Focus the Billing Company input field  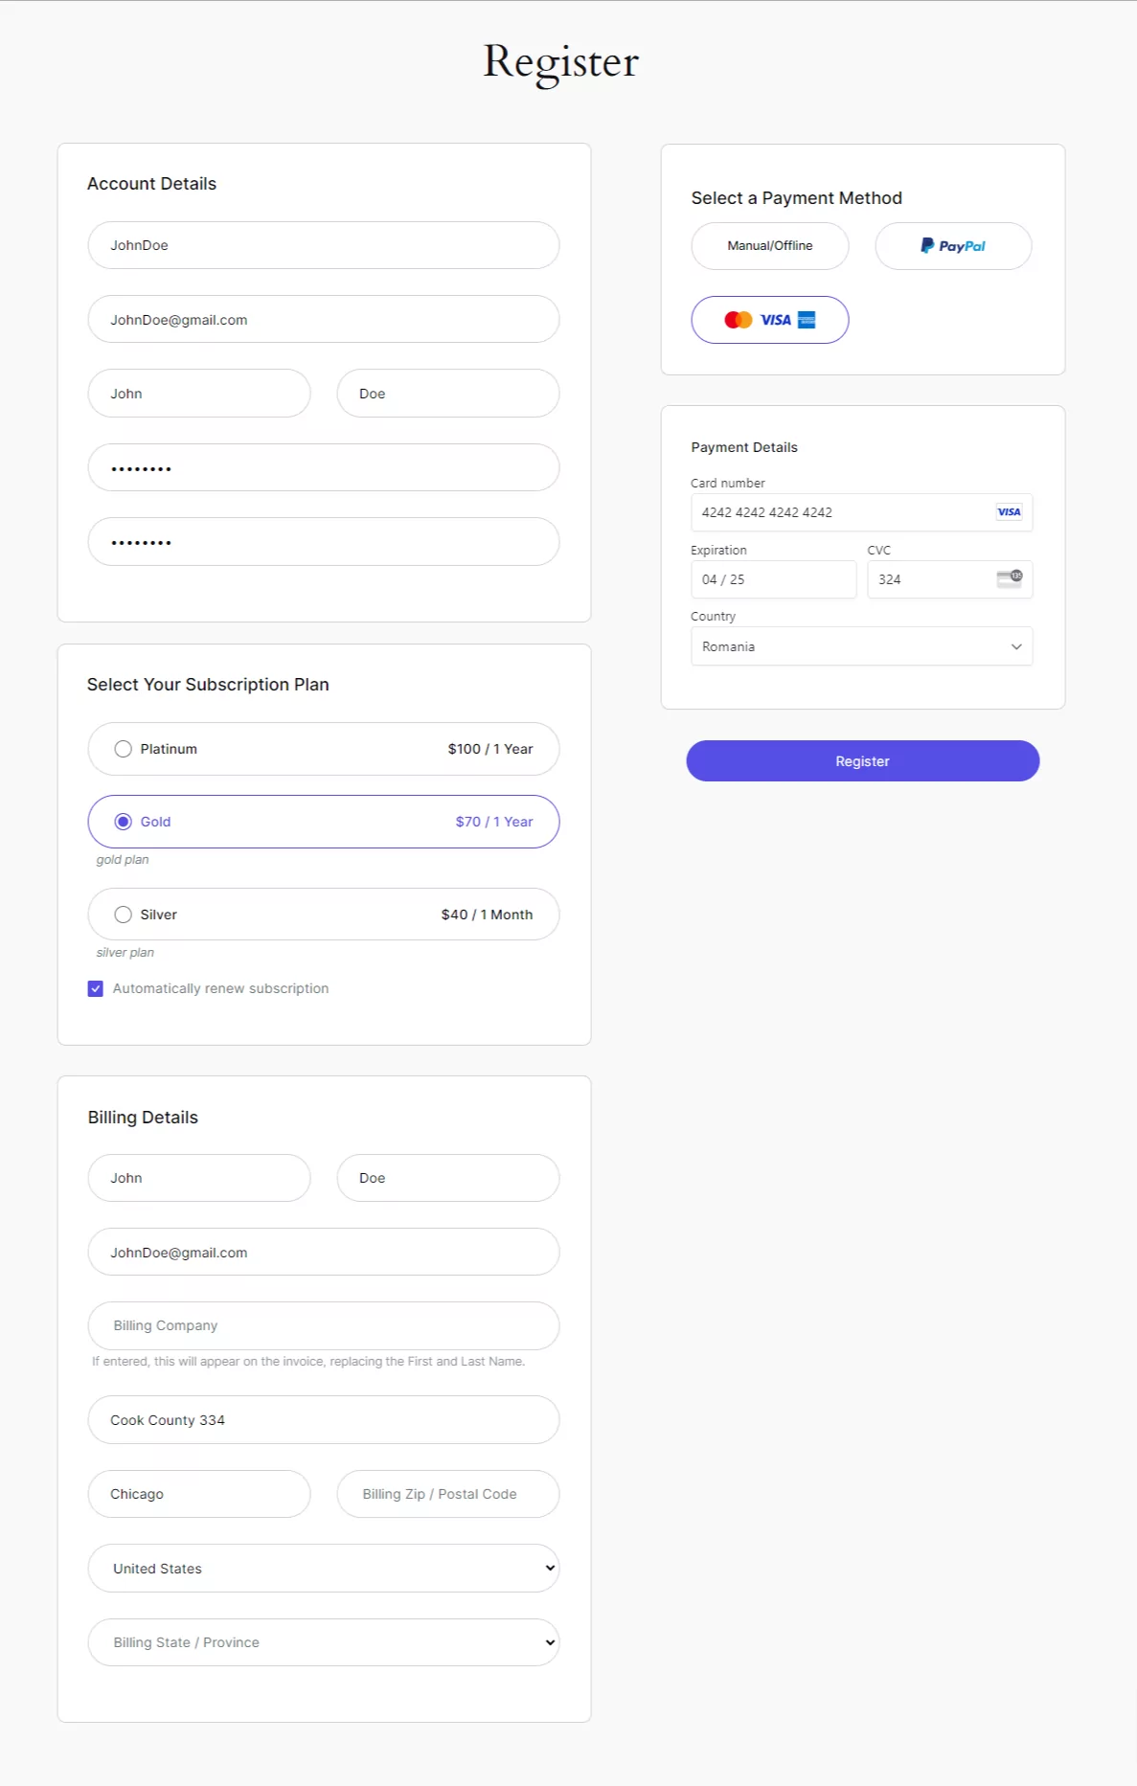point(324,1325)
